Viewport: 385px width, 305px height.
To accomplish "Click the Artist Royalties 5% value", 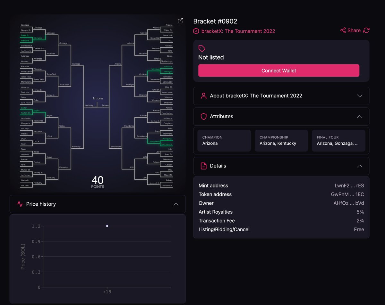I will (x=360, y=212).
